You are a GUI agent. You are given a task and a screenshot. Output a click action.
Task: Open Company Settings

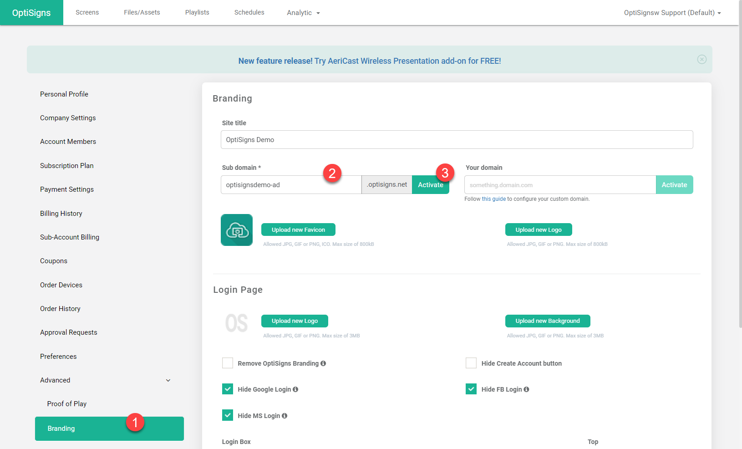coord(68,118)
